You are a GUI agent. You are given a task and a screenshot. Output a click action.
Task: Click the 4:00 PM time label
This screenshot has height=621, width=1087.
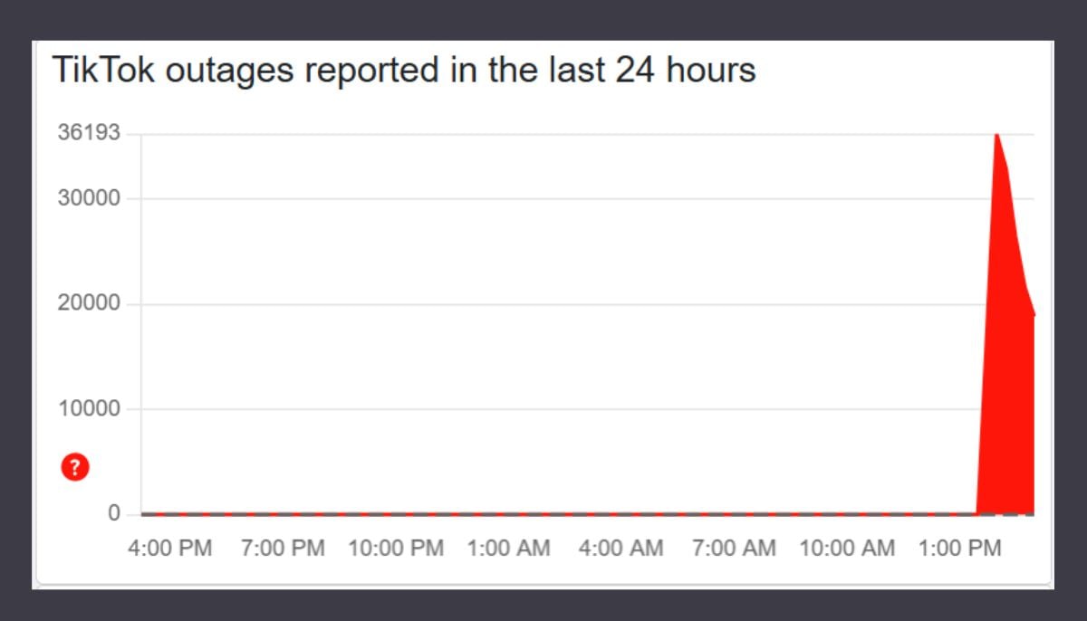pyautogui.click(x=171, y=549)
